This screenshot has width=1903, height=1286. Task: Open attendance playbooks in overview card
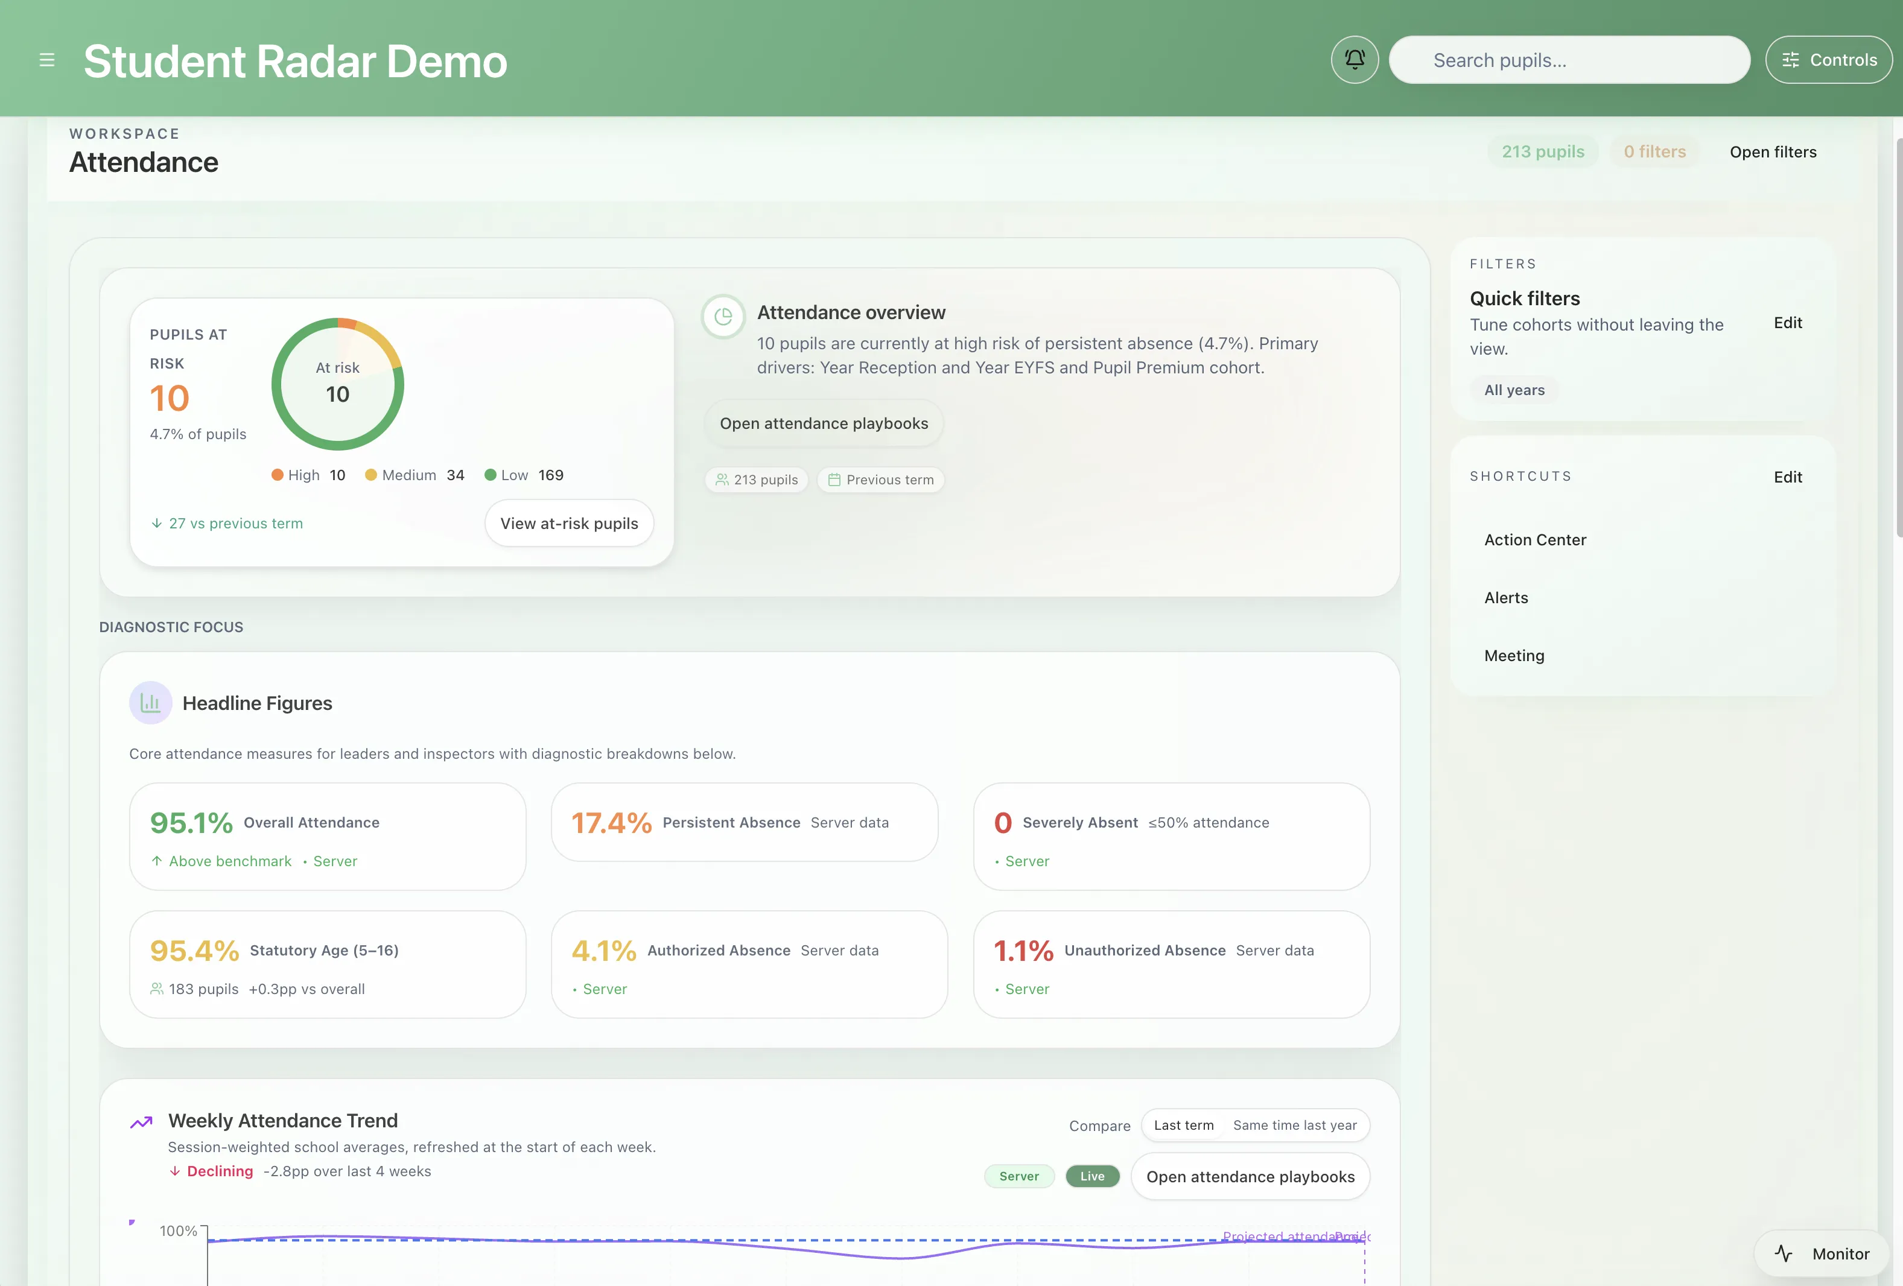tap(823, 423)
